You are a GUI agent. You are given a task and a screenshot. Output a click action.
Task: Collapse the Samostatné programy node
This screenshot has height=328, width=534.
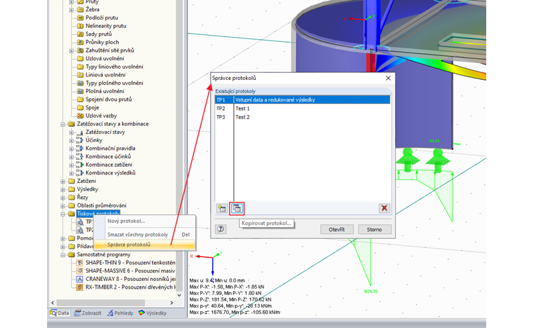click(63, 254)
